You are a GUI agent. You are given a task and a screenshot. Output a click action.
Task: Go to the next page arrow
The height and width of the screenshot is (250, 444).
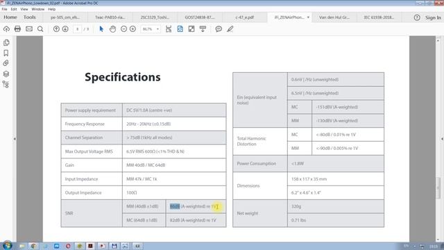point(65,29)
